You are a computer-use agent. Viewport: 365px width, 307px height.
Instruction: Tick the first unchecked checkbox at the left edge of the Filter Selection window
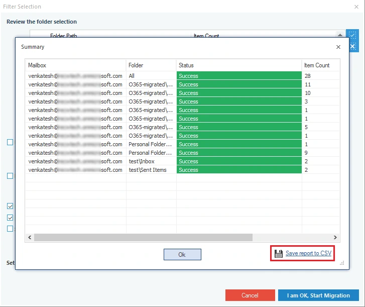tap(10, 142)
